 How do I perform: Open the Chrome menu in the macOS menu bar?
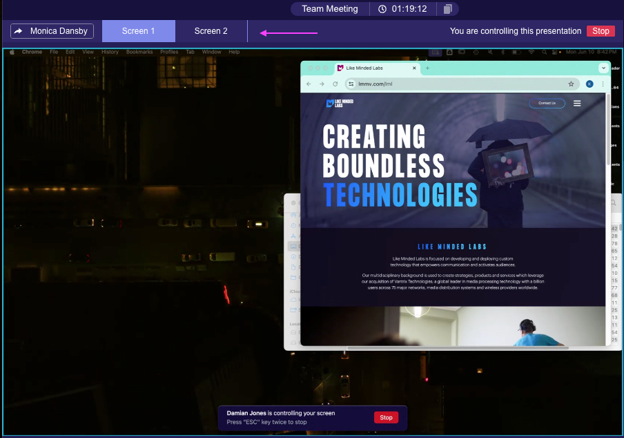point(32,52)
